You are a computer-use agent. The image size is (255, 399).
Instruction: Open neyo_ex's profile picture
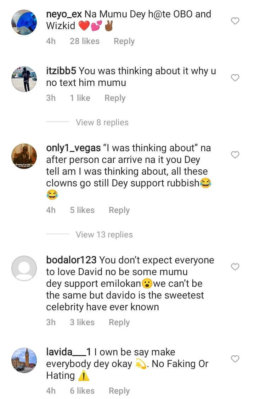point(24,22)
